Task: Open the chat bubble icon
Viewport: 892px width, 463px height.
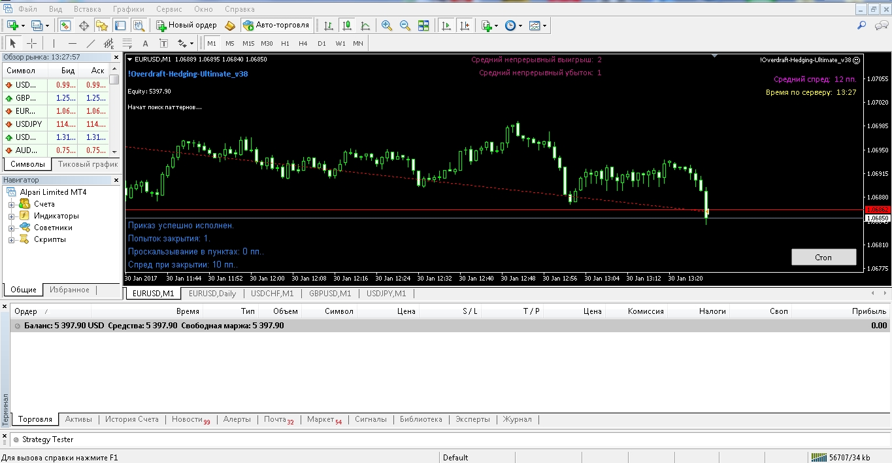Action: [x=880, y=26]
